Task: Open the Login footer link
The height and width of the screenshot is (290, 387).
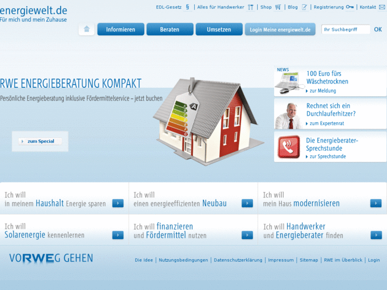Action: (374, 260)
